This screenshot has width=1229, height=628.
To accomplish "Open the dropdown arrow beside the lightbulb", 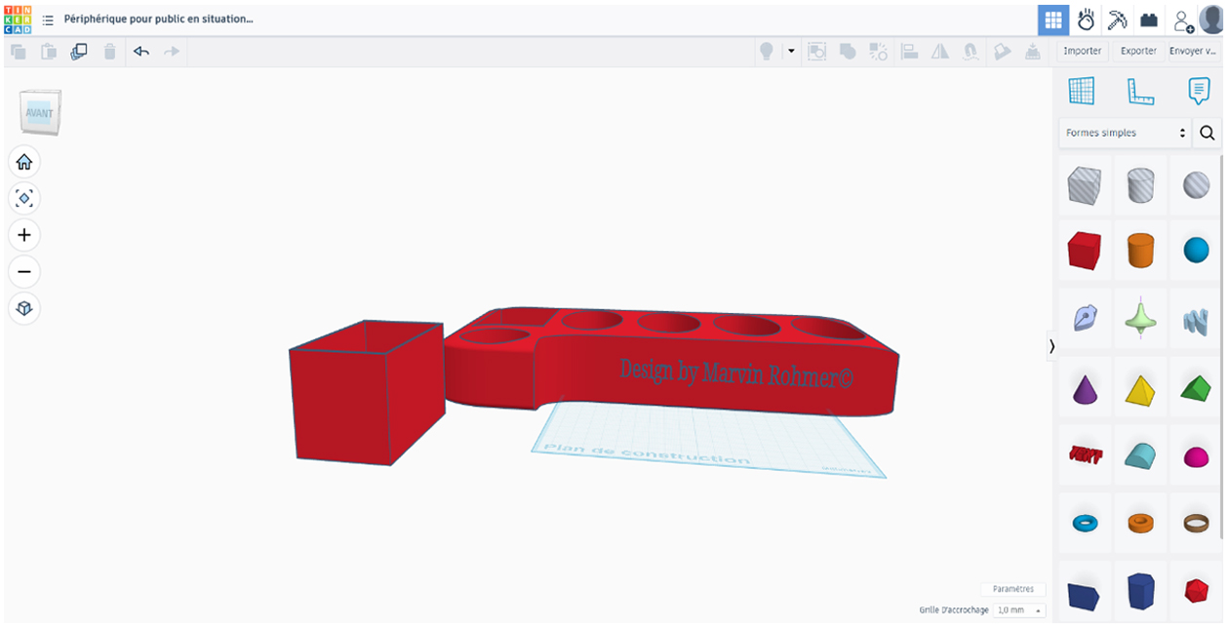I will pyautogui.click(x=791, y=51).
